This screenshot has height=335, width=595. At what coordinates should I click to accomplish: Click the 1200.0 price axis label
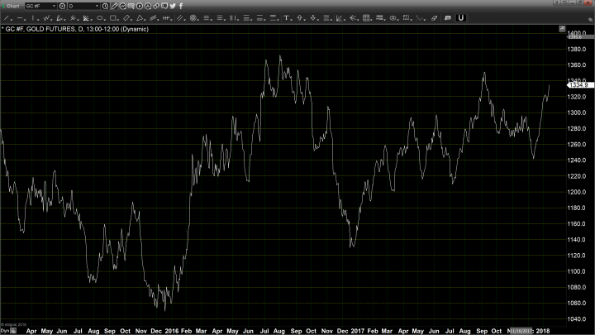577,192
